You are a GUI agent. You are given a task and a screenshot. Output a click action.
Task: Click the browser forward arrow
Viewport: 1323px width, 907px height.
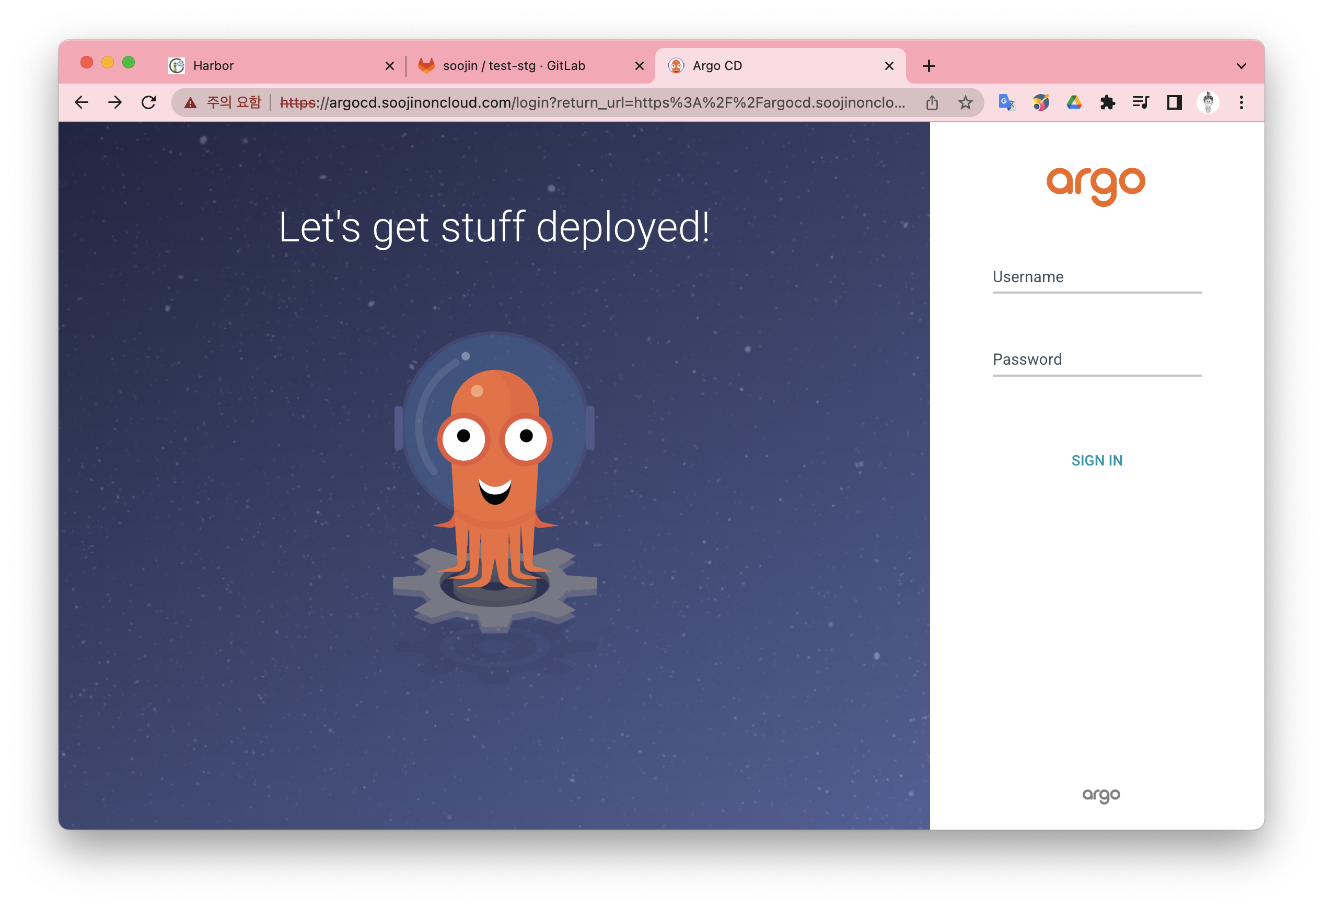(115, 102)
